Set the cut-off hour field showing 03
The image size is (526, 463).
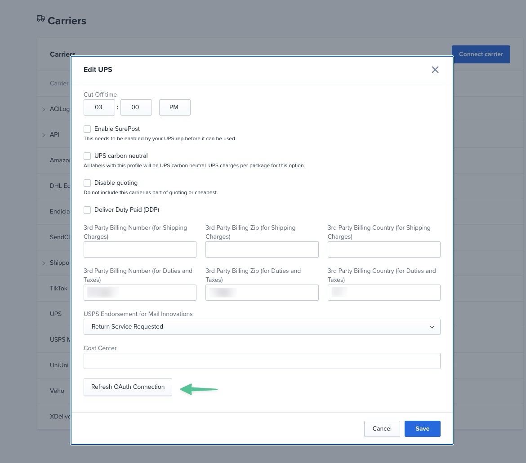tap(99, 107)
